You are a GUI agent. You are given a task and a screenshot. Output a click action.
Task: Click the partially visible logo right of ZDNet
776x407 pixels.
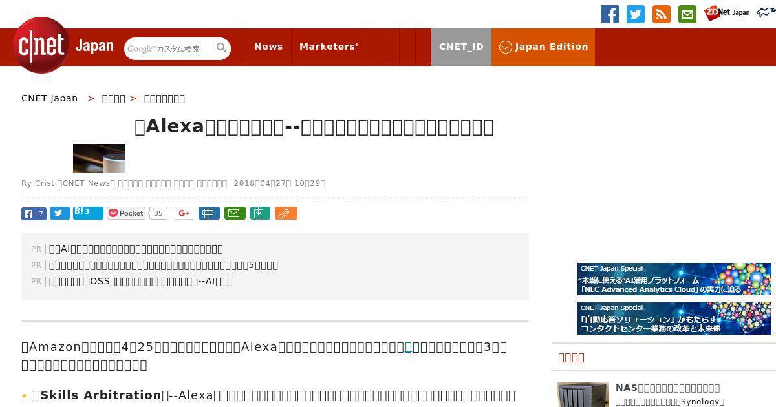point(766,13)
